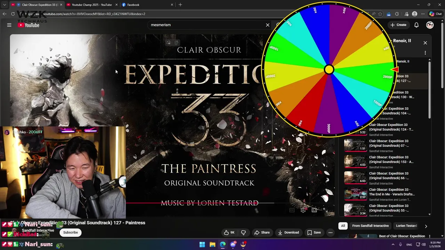Open more actions ellipsis below video
Viewport: 445px width, 250px height.
coord(331,233)
